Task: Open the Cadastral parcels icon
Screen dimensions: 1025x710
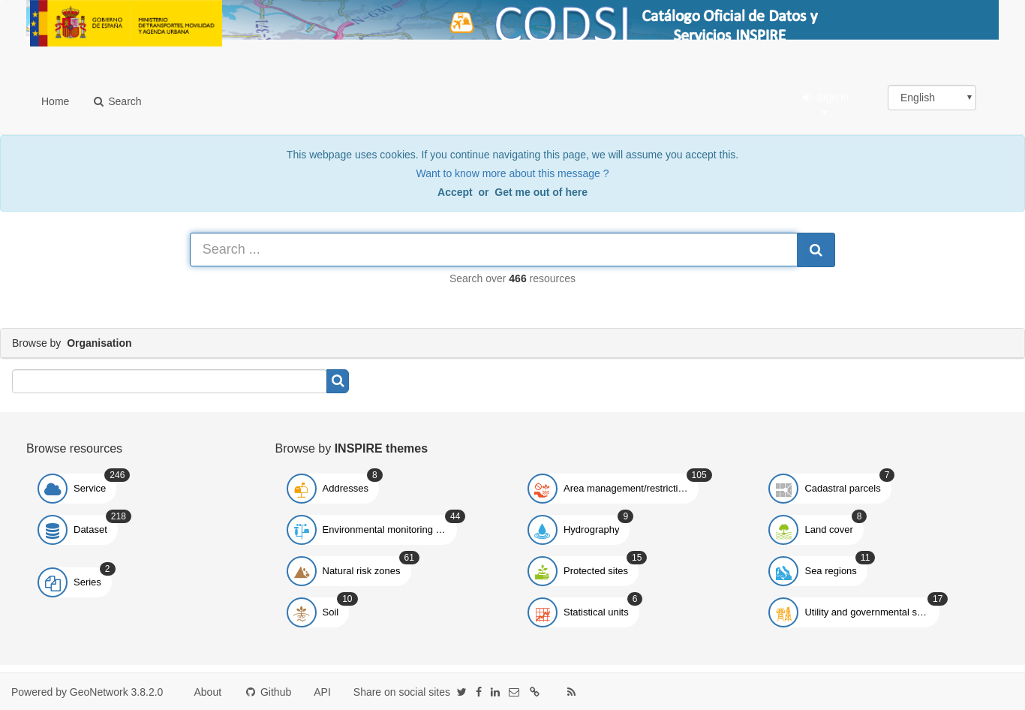Action: (x=783, y=489)
